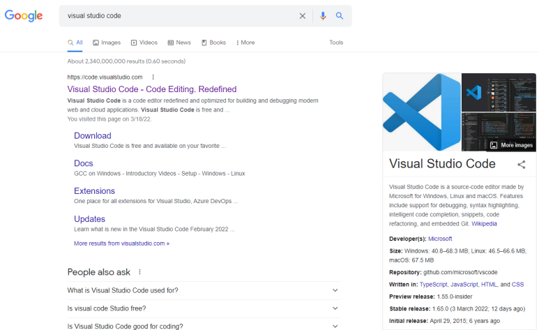Open three-dot menu beside code.visualstudio.com URL
This screenshot has width=539, height=330.
(x=153, y=77)
